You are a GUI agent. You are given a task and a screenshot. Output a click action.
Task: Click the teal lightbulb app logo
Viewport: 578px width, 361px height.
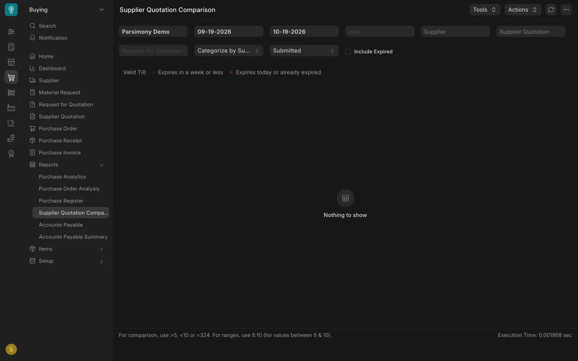pos(11,9)
